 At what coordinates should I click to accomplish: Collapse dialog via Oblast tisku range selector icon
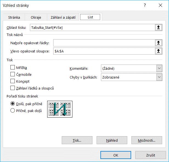pyautogui.click(x=159, y=27)
